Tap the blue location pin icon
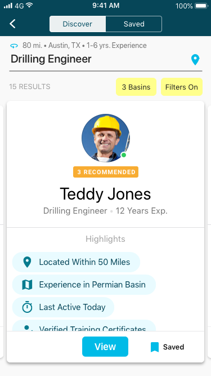 pos(195,60)
